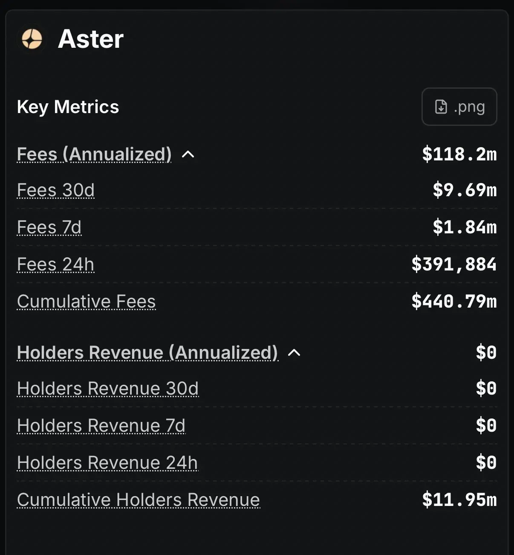The height and width of the screenshot is (555, 514).
Task: Click the $118.2m annualized fees value
Action: (x=459, y=154)
